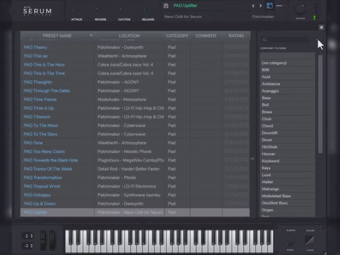Viewport: 340px width, 255px height.
Task: Filter presets by Brass category
Action: (x=287, y=112)
